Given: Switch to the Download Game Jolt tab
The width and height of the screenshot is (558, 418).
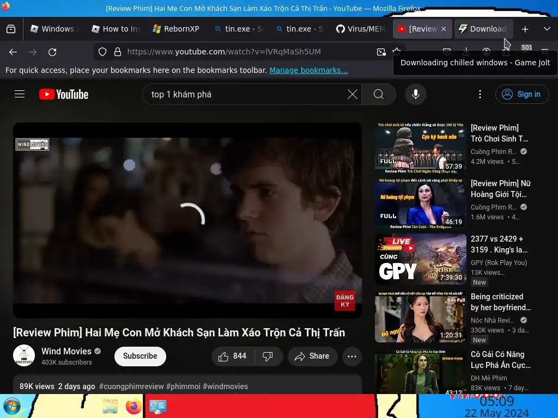Looking at the screenshot, I should click(x=484, y=29).
